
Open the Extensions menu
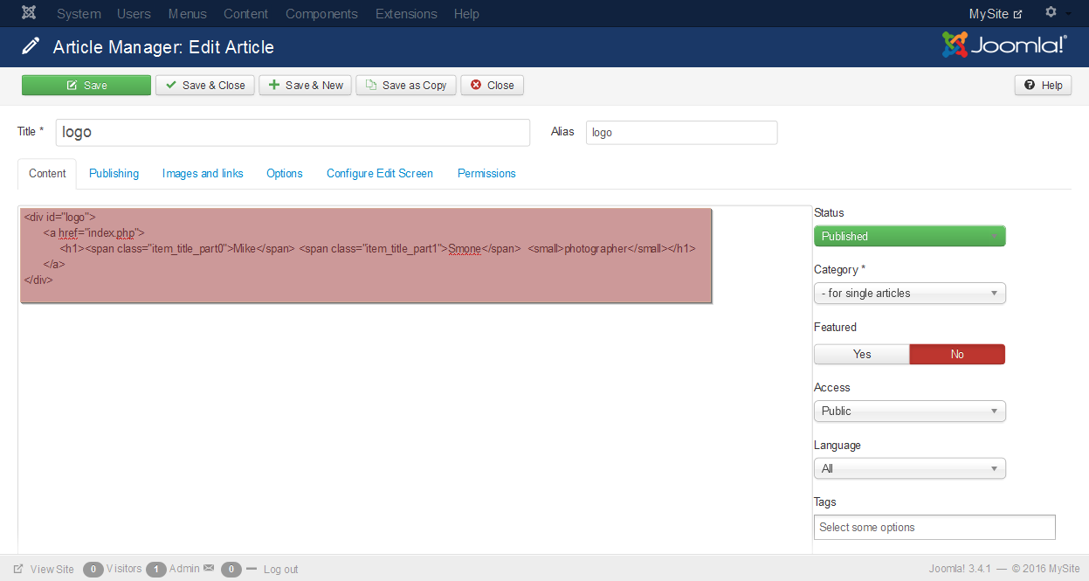click(405, 13)
